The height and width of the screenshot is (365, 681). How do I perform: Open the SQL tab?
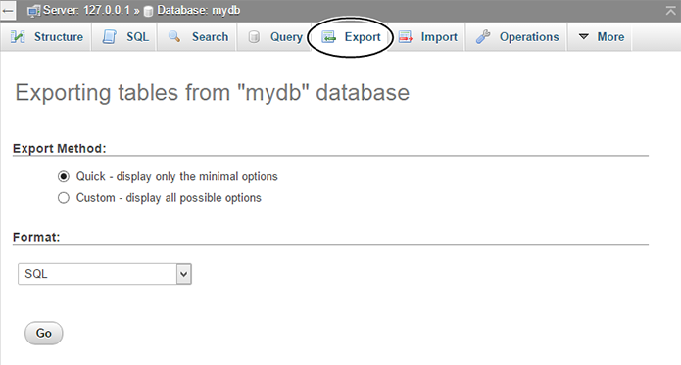click(125, 37)
